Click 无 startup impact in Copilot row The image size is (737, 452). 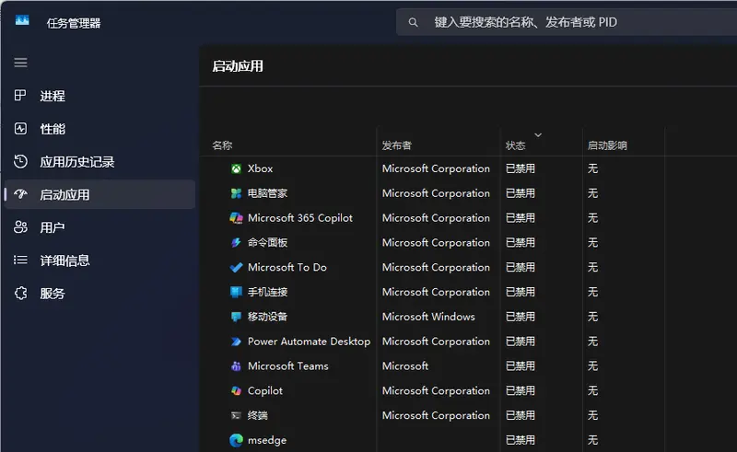(x=592, y=391)
